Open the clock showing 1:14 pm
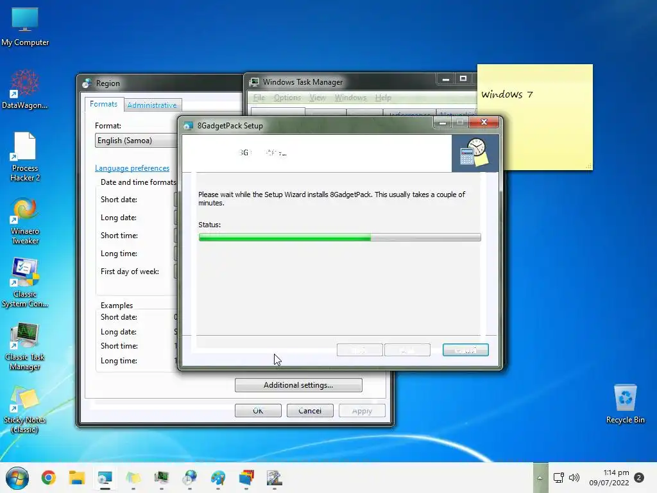Screen dimensions: 657x493 pos(609,478)
